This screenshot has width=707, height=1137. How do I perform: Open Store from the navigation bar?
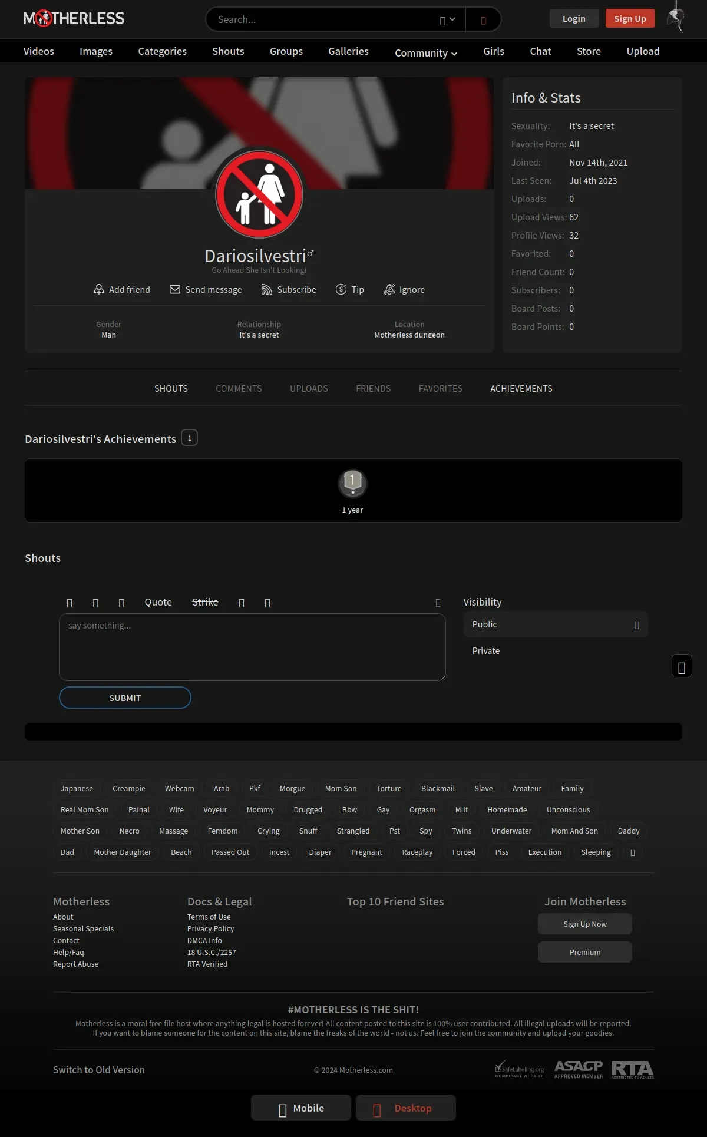click(589, 51)
